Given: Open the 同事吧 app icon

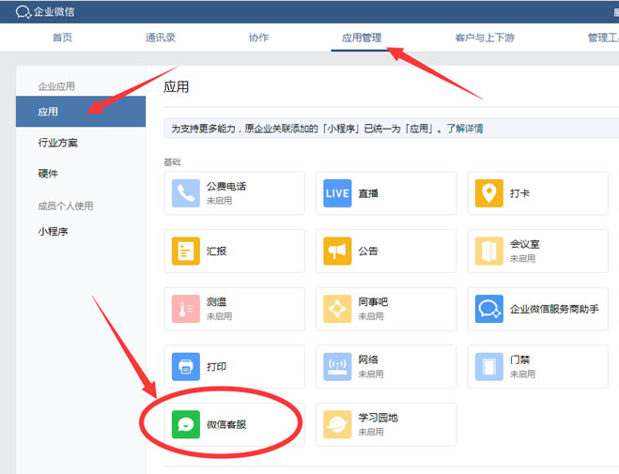Looking at the screenshot, I should point(338,309).
